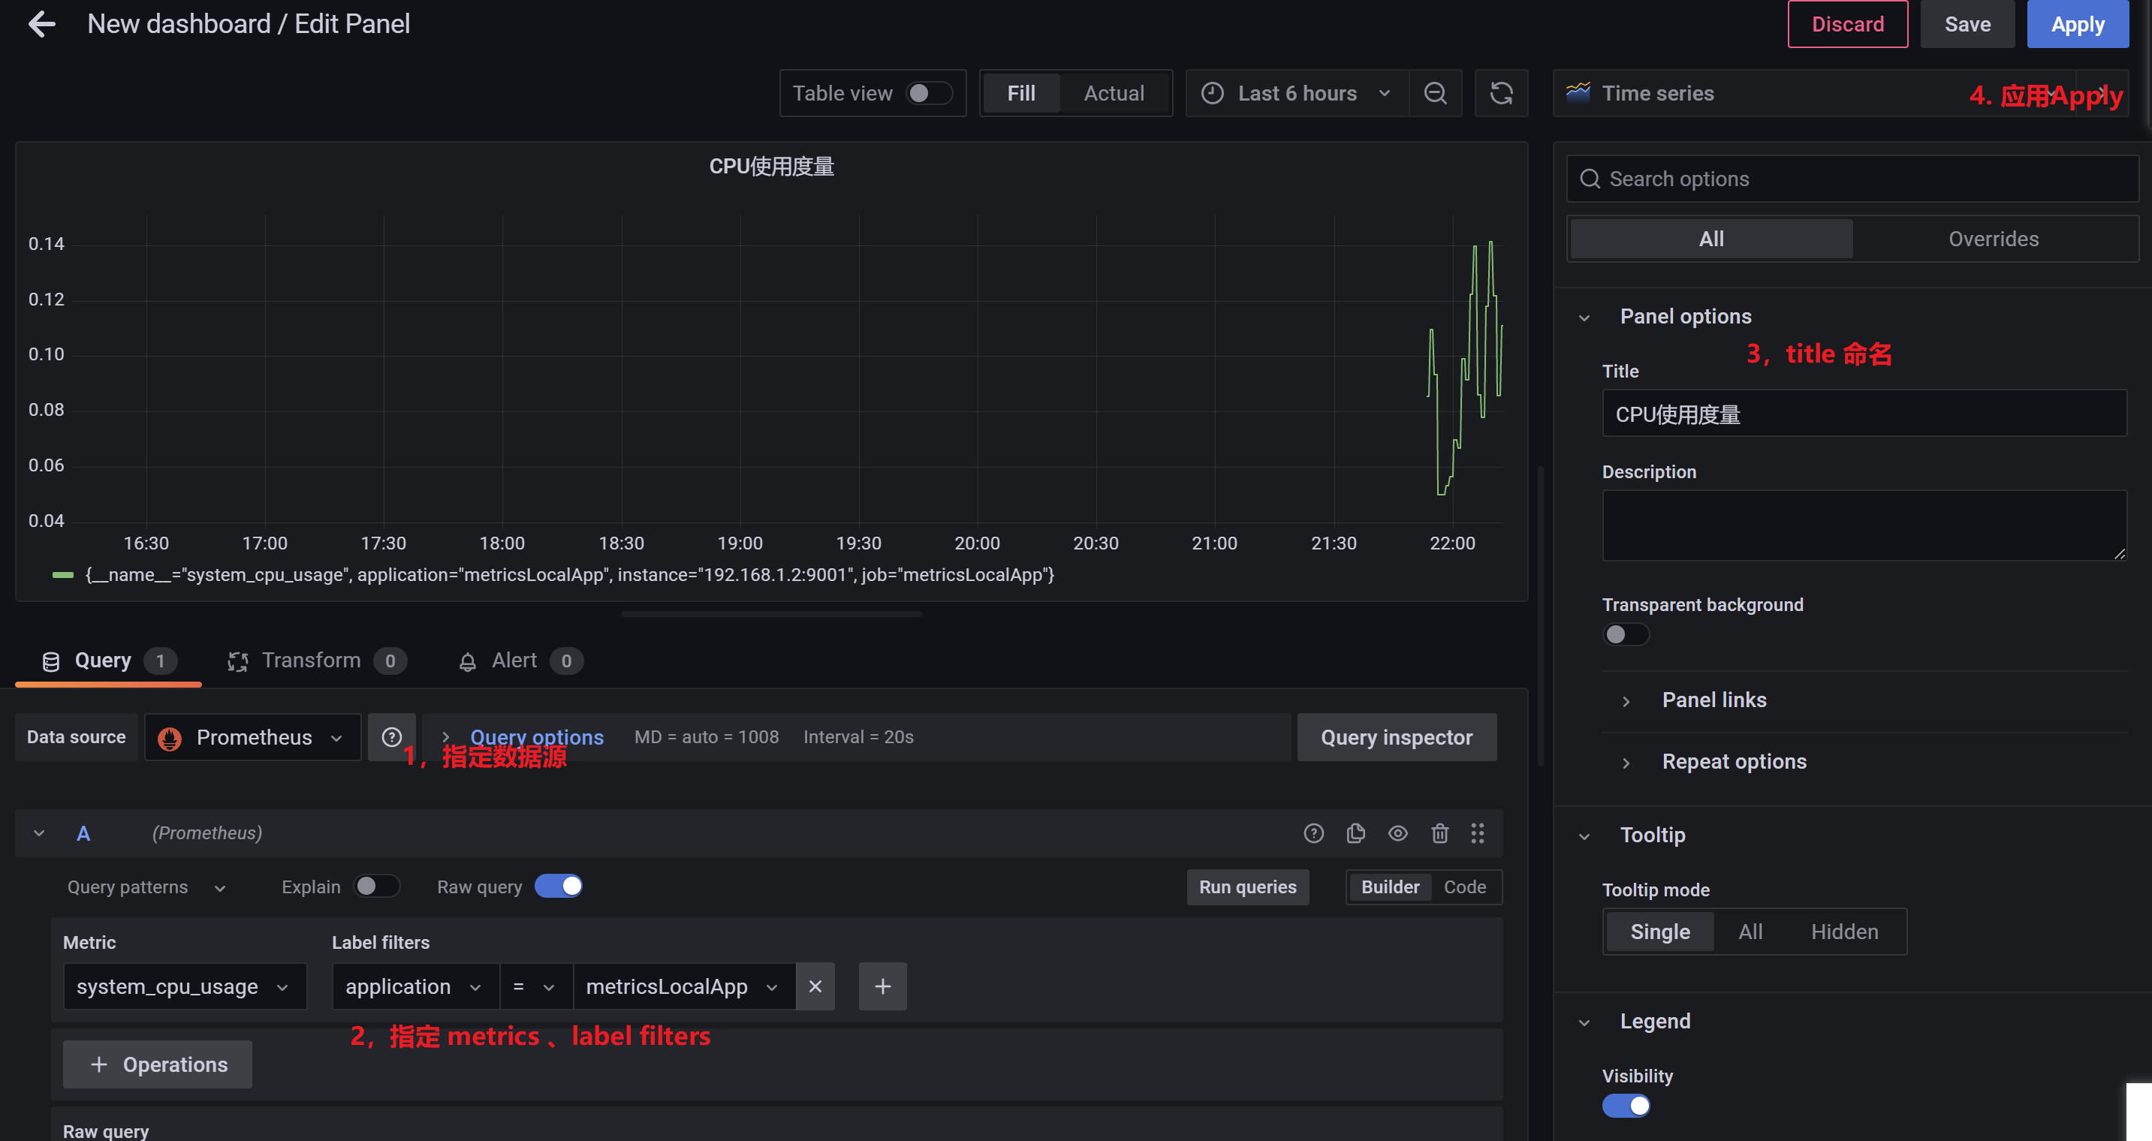Select Single tooltip mode

[1659, 932]
